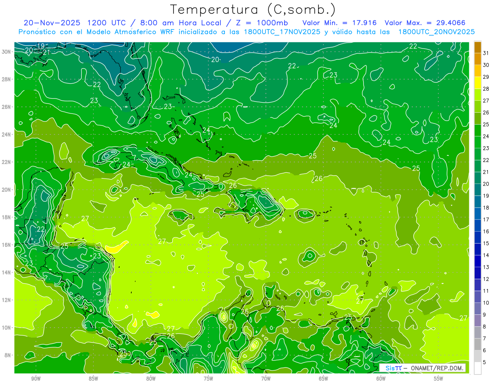Viewport: 497px width, 384px height.
Task: Click the gray 6–7 colorbar segment
Action: click(478, 344)
